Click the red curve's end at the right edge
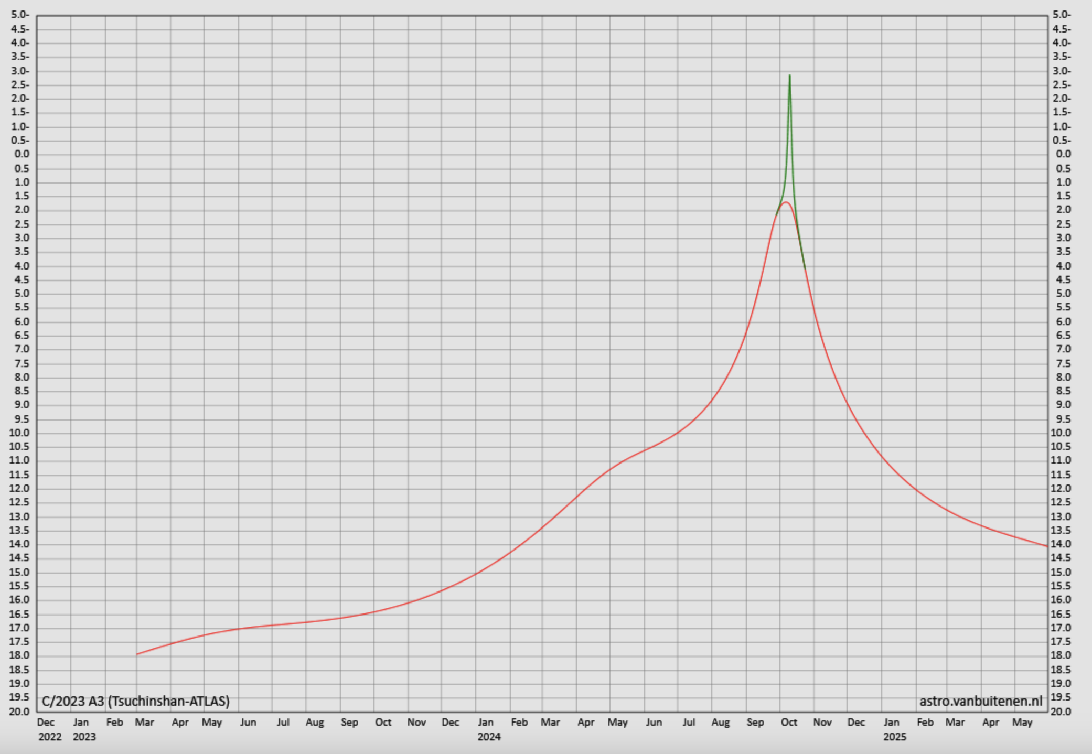 1047,546
